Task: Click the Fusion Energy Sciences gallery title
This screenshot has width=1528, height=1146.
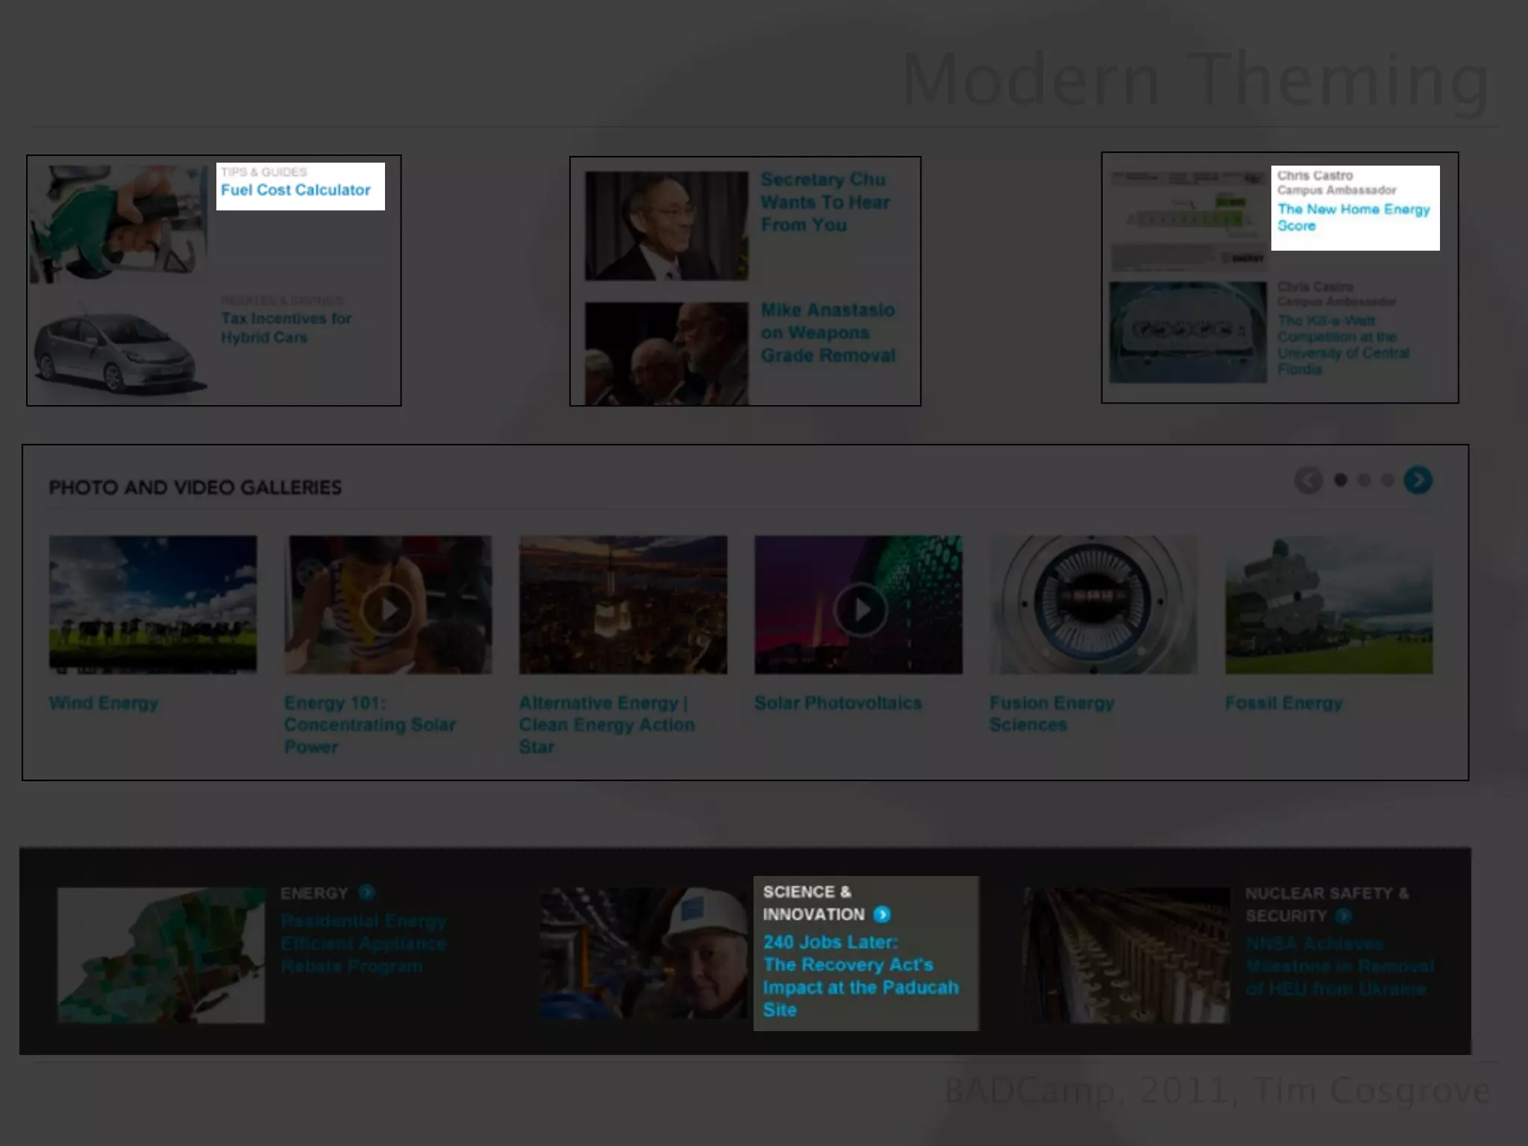Action: tap(1051, 713)
